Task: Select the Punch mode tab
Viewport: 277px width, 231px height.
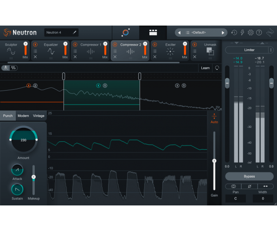Action: (x=8, y=116)
